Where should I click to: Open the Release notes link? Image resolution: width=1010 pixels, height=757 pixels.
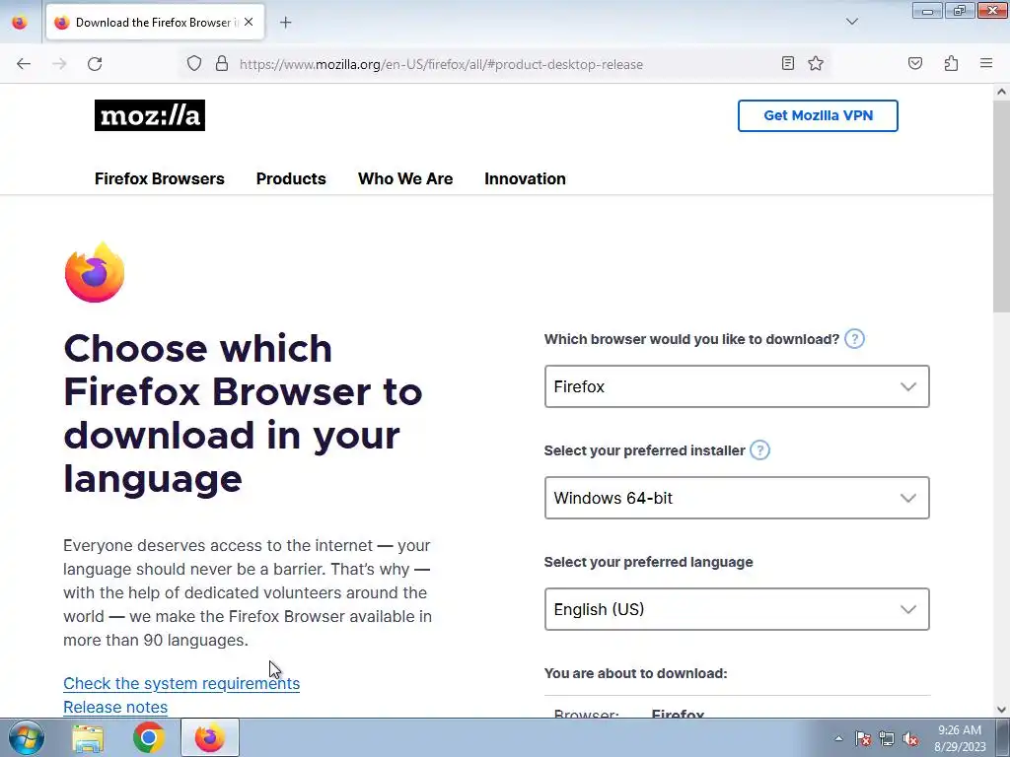pos(115,707)
